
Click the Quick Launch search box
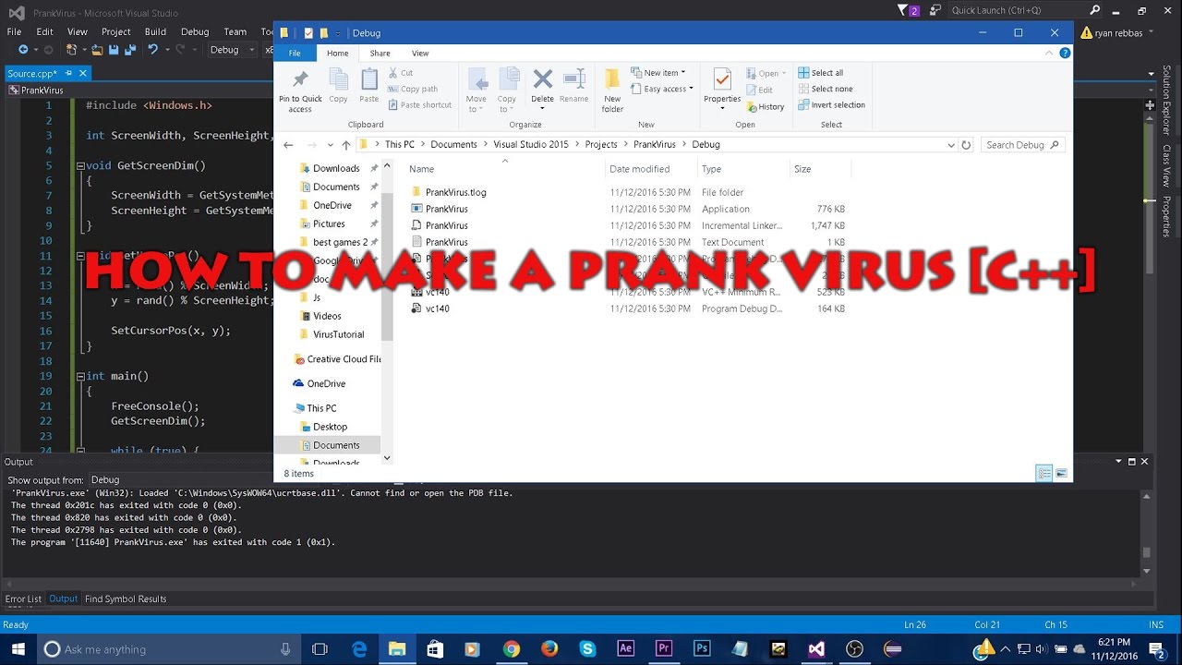(x=1024, y=10)
